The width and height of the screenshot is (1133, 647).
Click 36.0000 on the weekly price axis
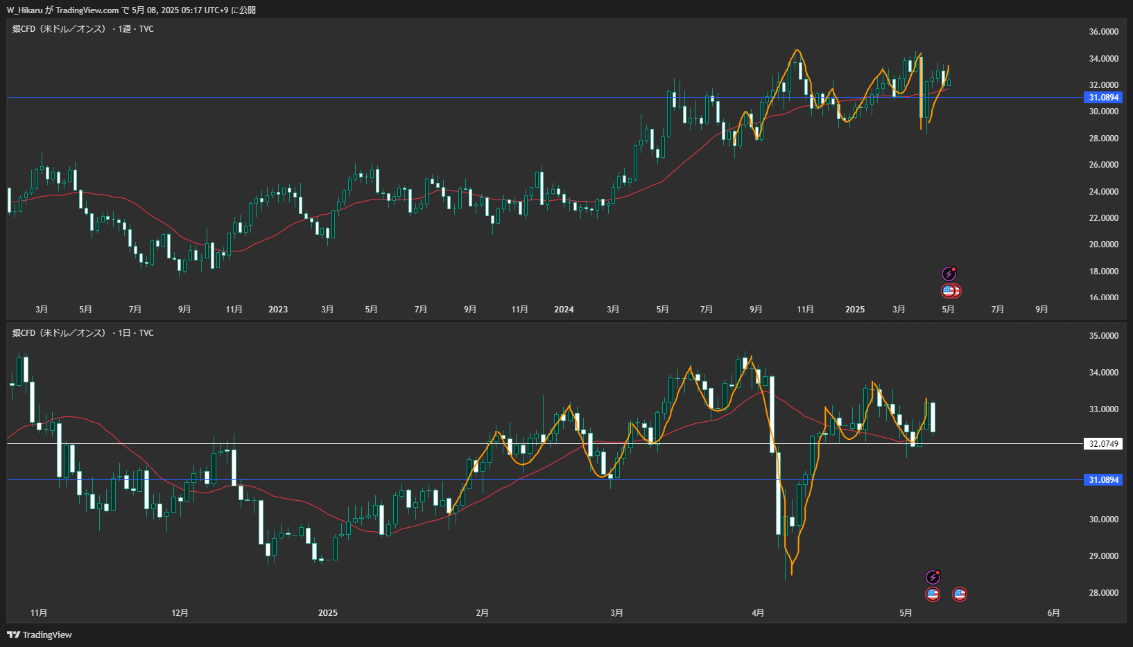(x=1104, y=32)
